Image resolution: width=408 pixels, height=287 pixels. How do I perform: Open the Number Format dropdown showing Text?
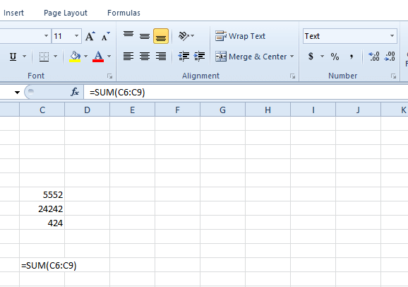click(x=392, y=36)
